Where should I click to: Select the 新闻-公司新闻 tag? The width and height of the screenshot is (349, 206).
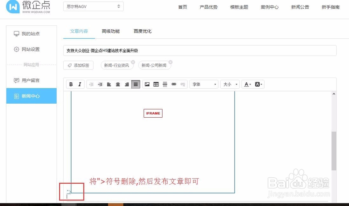(154, 65)
